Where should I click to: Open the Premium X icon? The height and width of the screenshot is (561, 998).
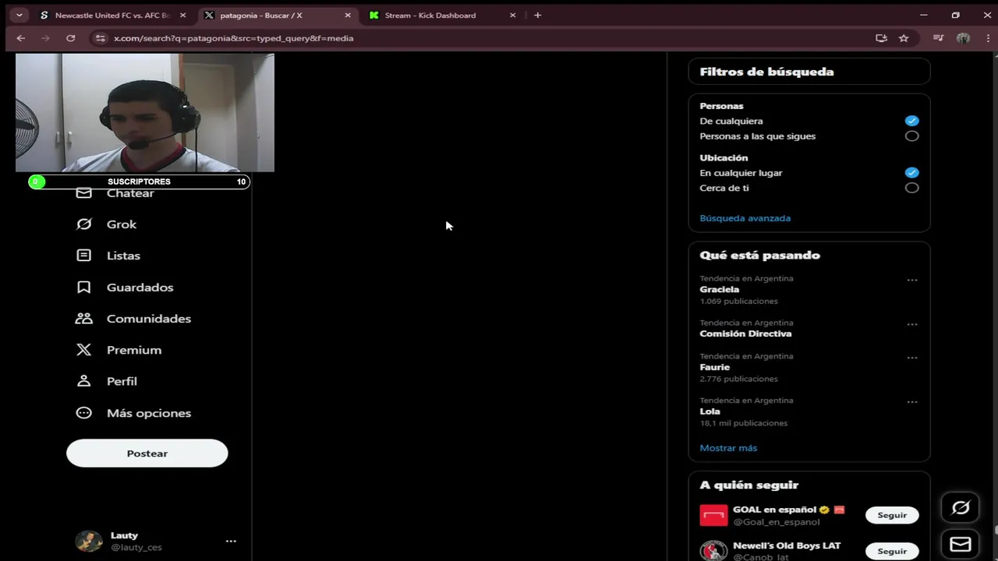[83, 350]
